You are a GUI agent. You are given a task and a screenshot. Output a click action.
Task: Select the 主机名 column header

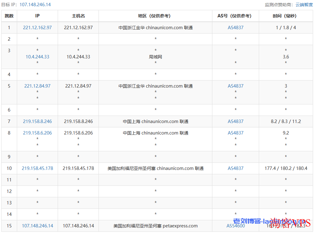(x=78, y=16)
